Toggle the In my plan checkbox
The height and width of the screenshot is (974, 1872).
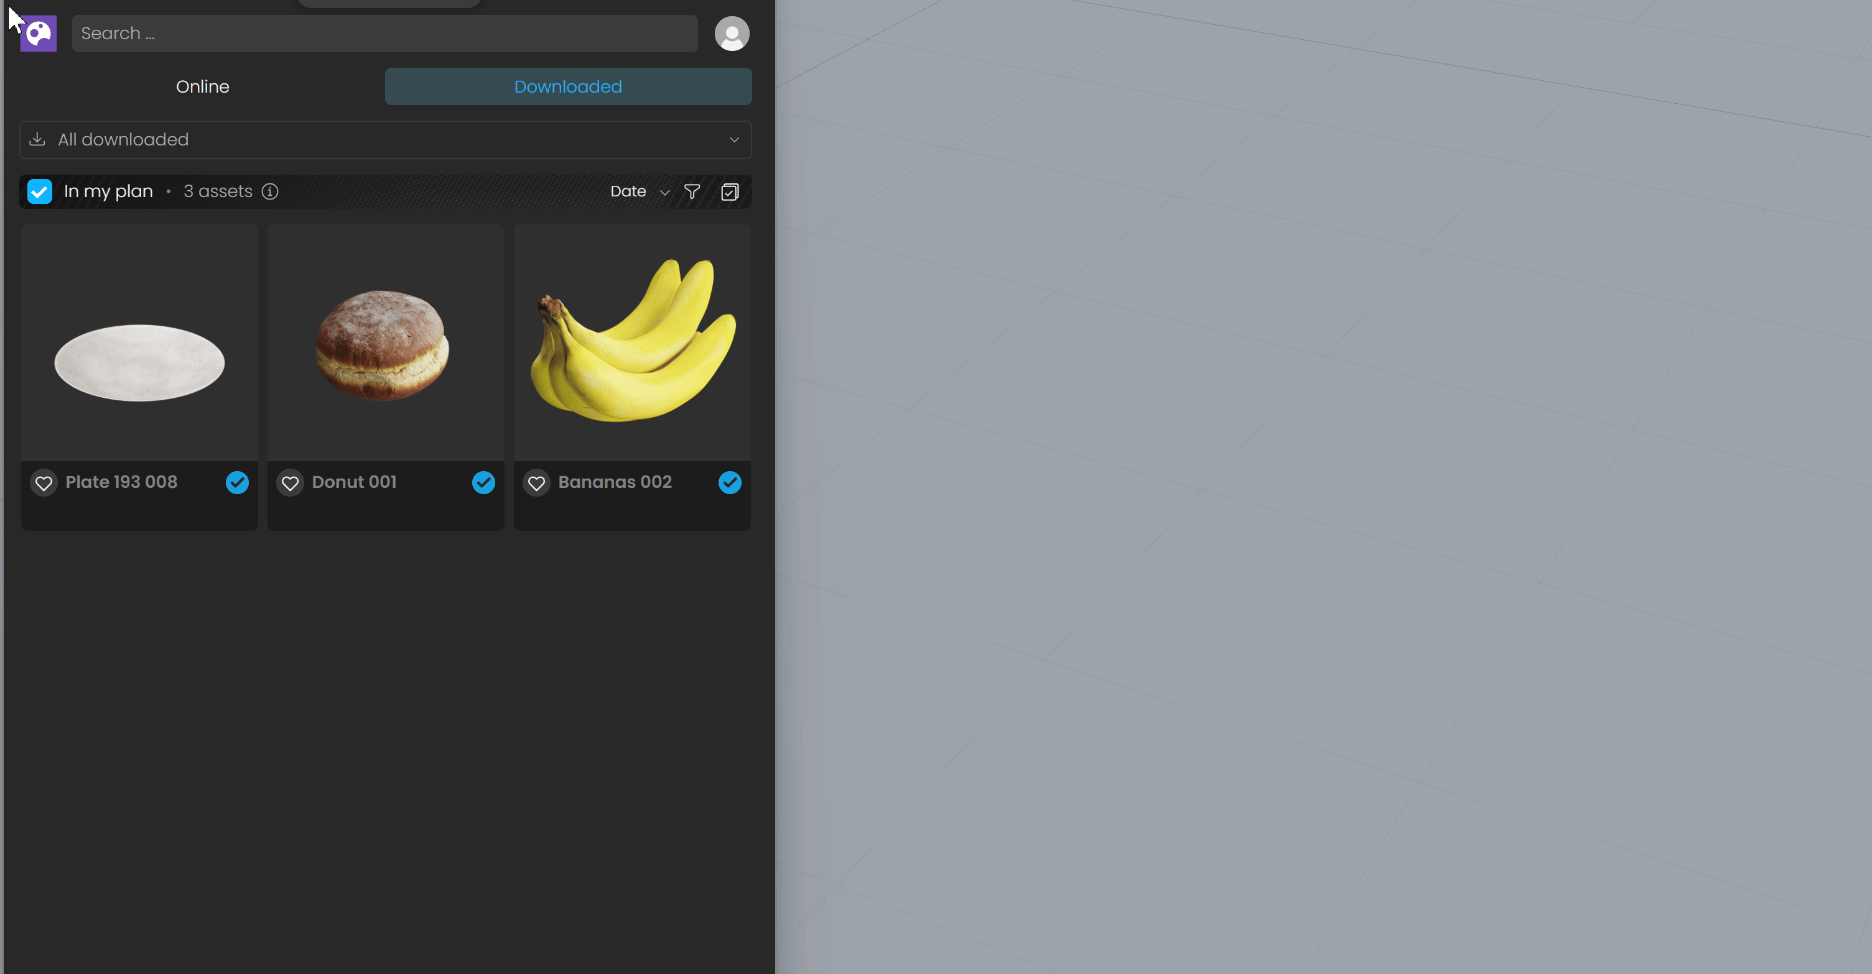click(40, 191)
